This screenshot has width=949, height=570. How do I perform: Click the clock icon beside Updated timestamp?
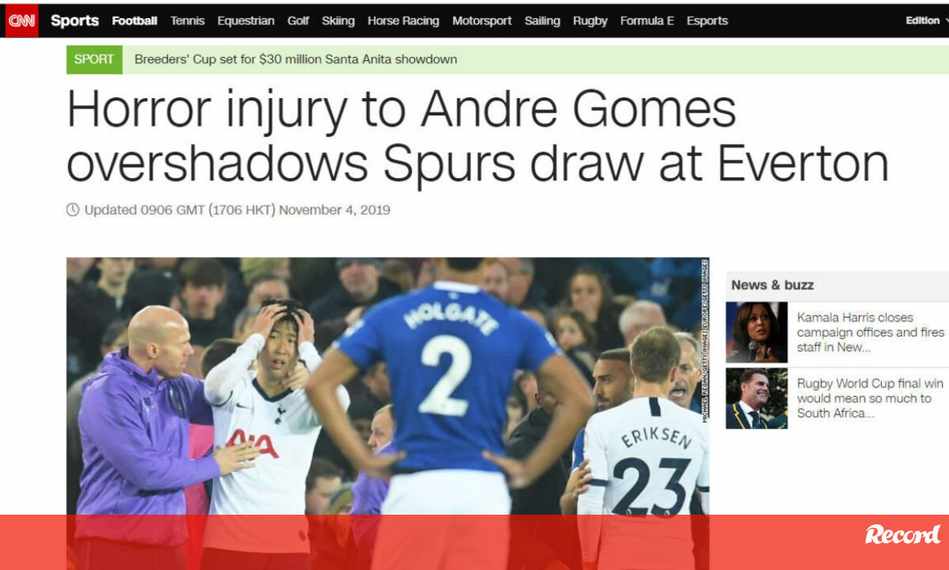73,210
